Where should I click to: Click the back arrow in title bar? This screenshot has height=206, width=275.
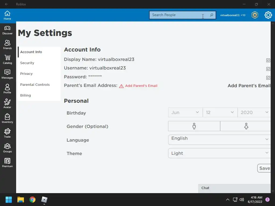point(6,4)
